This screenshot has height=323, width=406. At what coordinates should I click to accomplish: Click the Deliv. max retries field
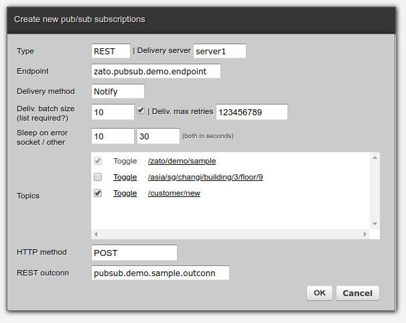(x=252, y=112)
